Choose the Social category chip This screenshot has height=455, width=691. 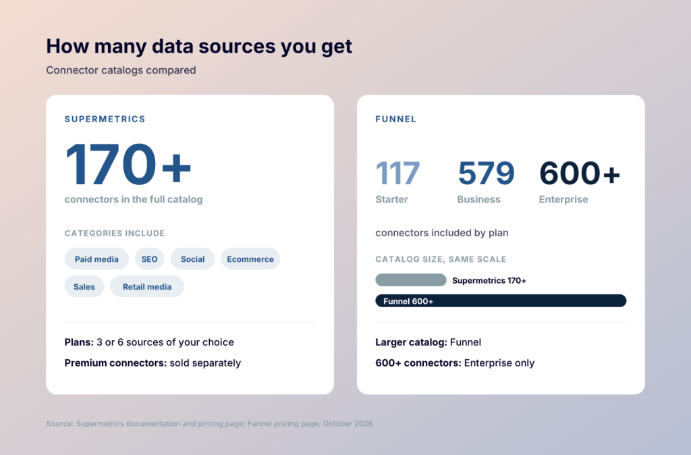192,259
